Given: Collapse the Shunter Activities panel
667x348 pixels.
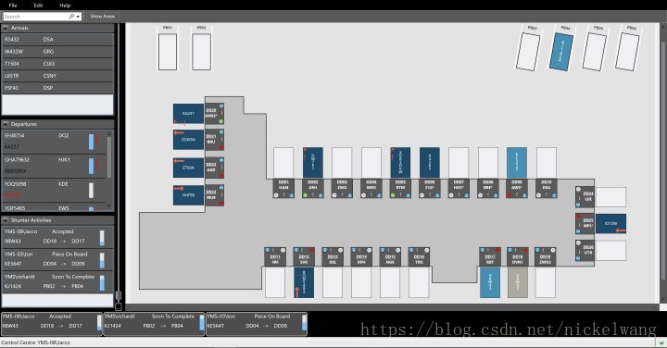Looking at the screenshot, I should pyautogui.click(x=6, y=220).
